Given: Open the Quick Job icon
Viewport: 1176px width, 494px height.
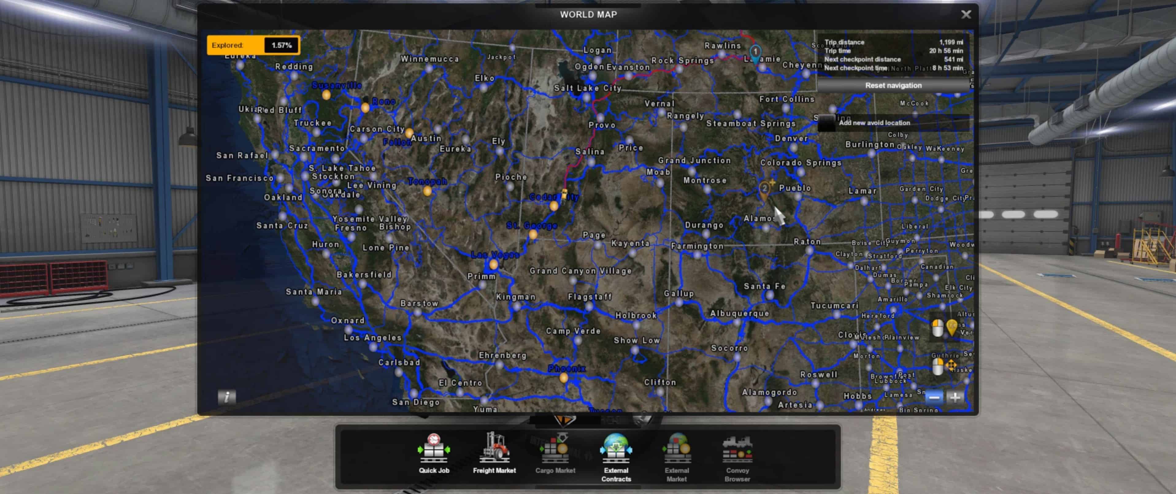Looking at the screenshot, I should click(x=434, y=454).
